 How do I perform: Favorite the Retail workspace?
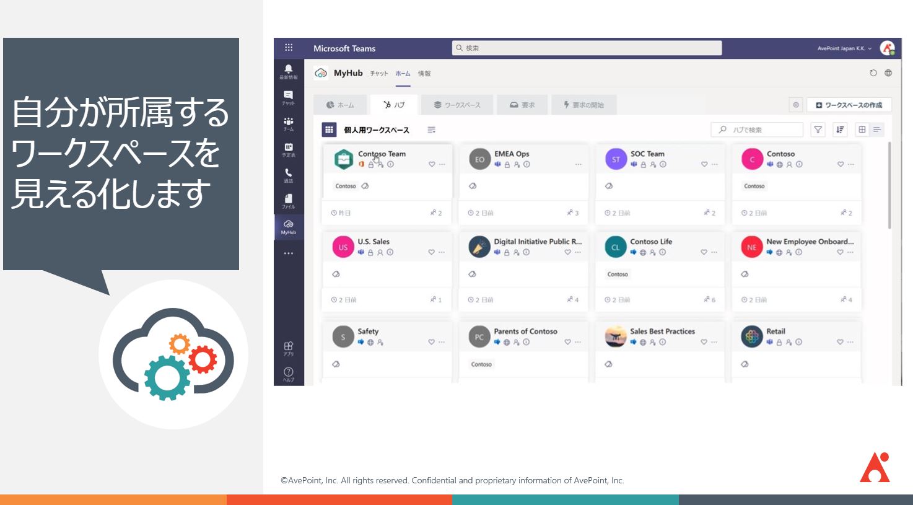(x=840, y=342)
